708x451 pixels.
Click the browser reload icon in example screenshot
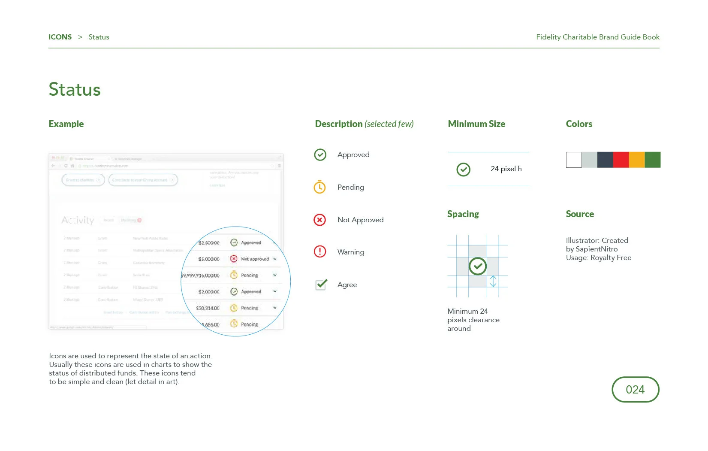(66, 166)
